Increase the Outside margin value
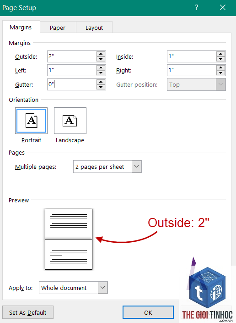The height and width of the screenshot is (323, 236). 101,54
